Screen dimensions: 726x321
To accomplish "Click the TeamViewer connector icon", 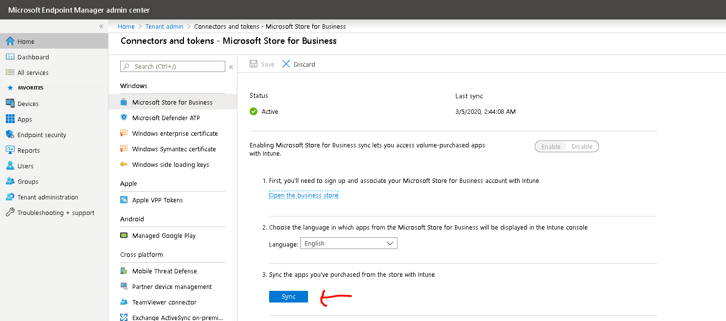I will 124,302.
